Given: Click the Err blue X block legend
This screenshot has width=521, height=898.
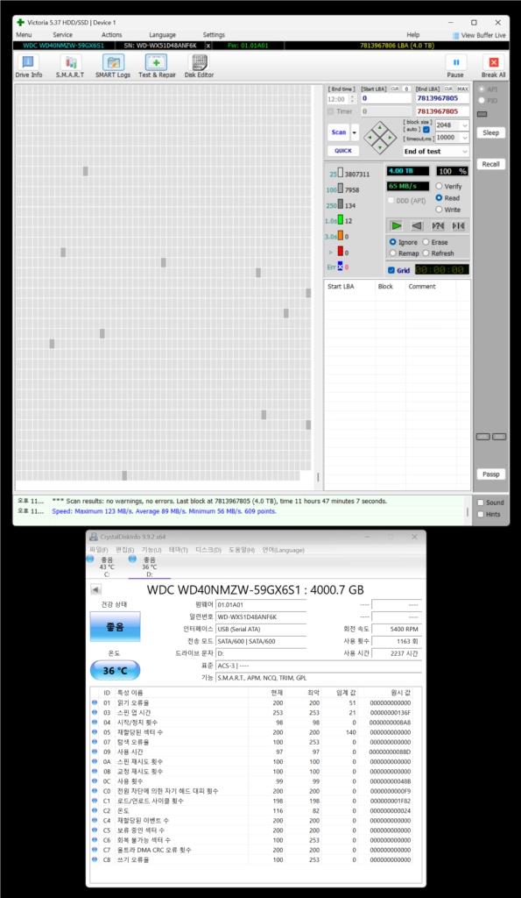Looking at the screenshot, I should click(340, 267).
